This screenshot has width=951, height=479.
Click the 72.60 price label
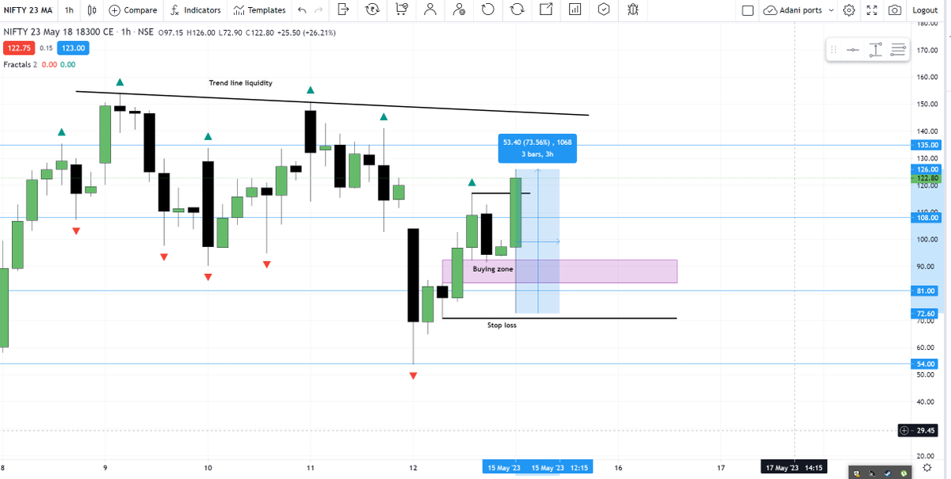[926, 314]
